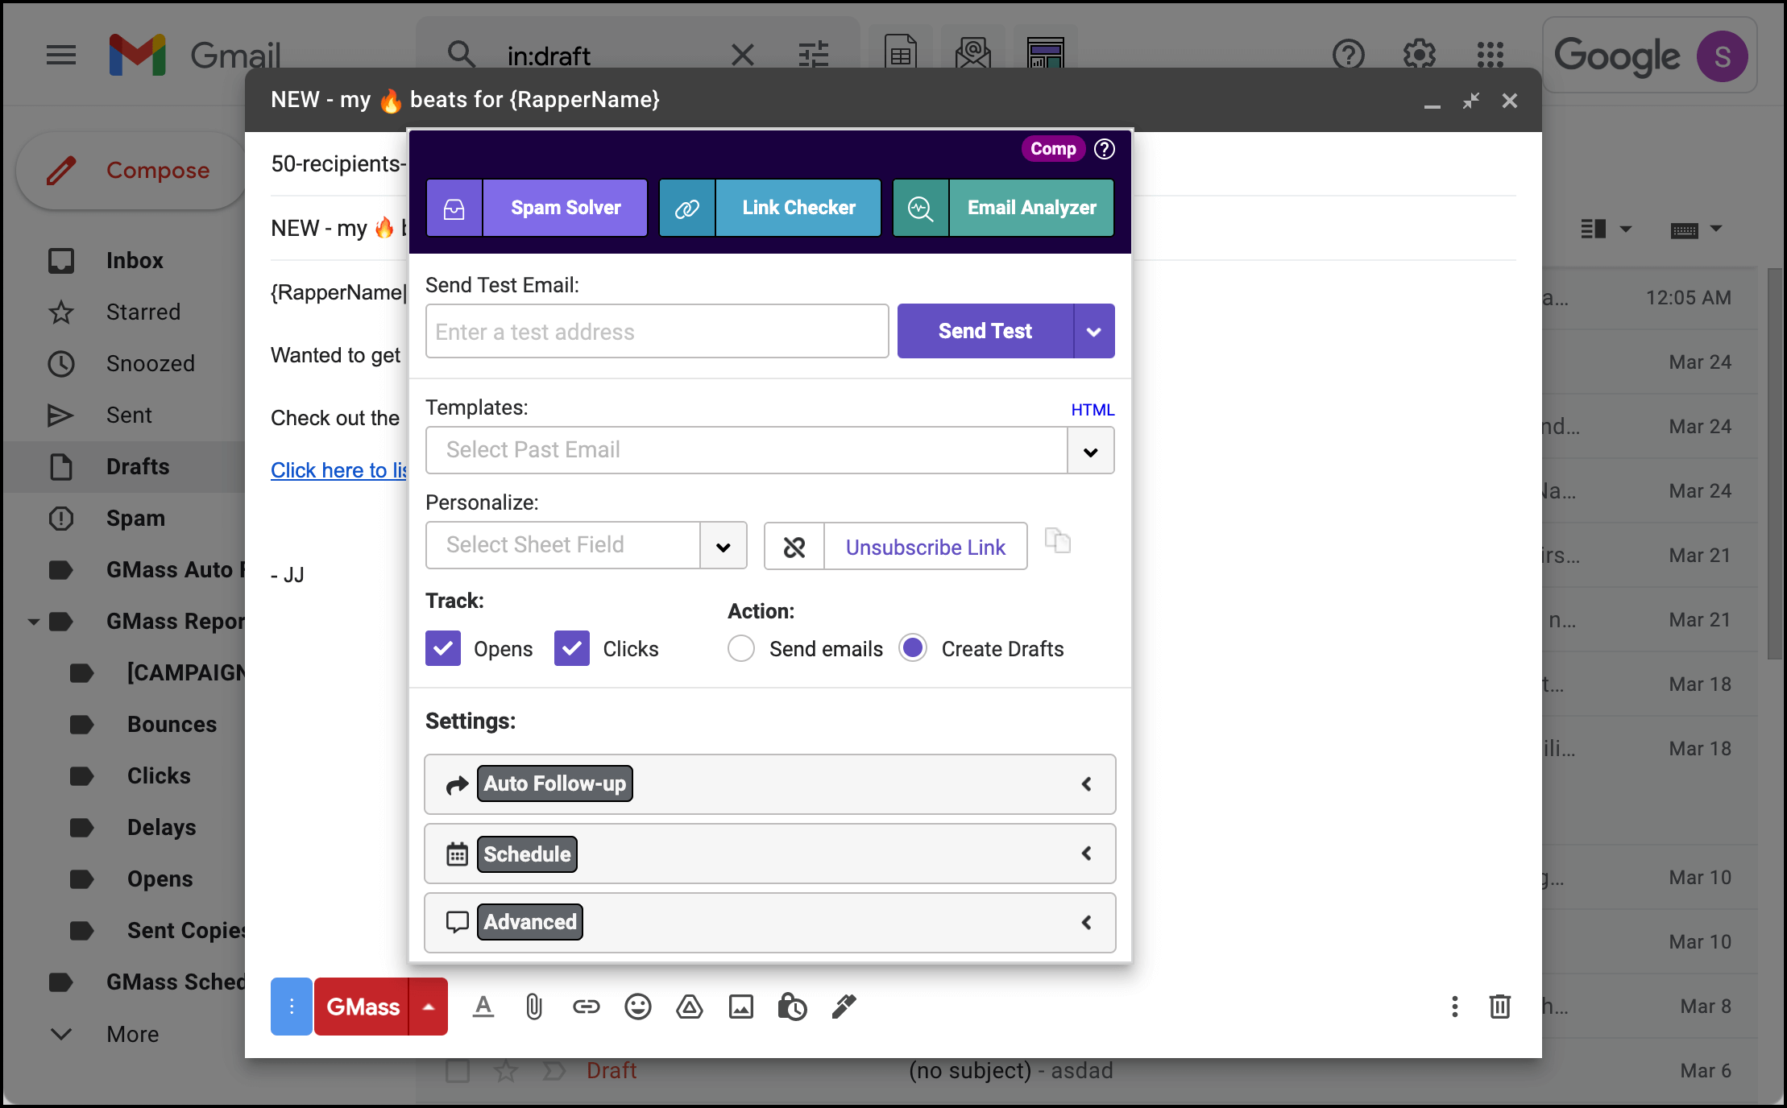Click the blue GMass options dots button
Screen dimensions: 1787x1108
tap(292, 1007)
